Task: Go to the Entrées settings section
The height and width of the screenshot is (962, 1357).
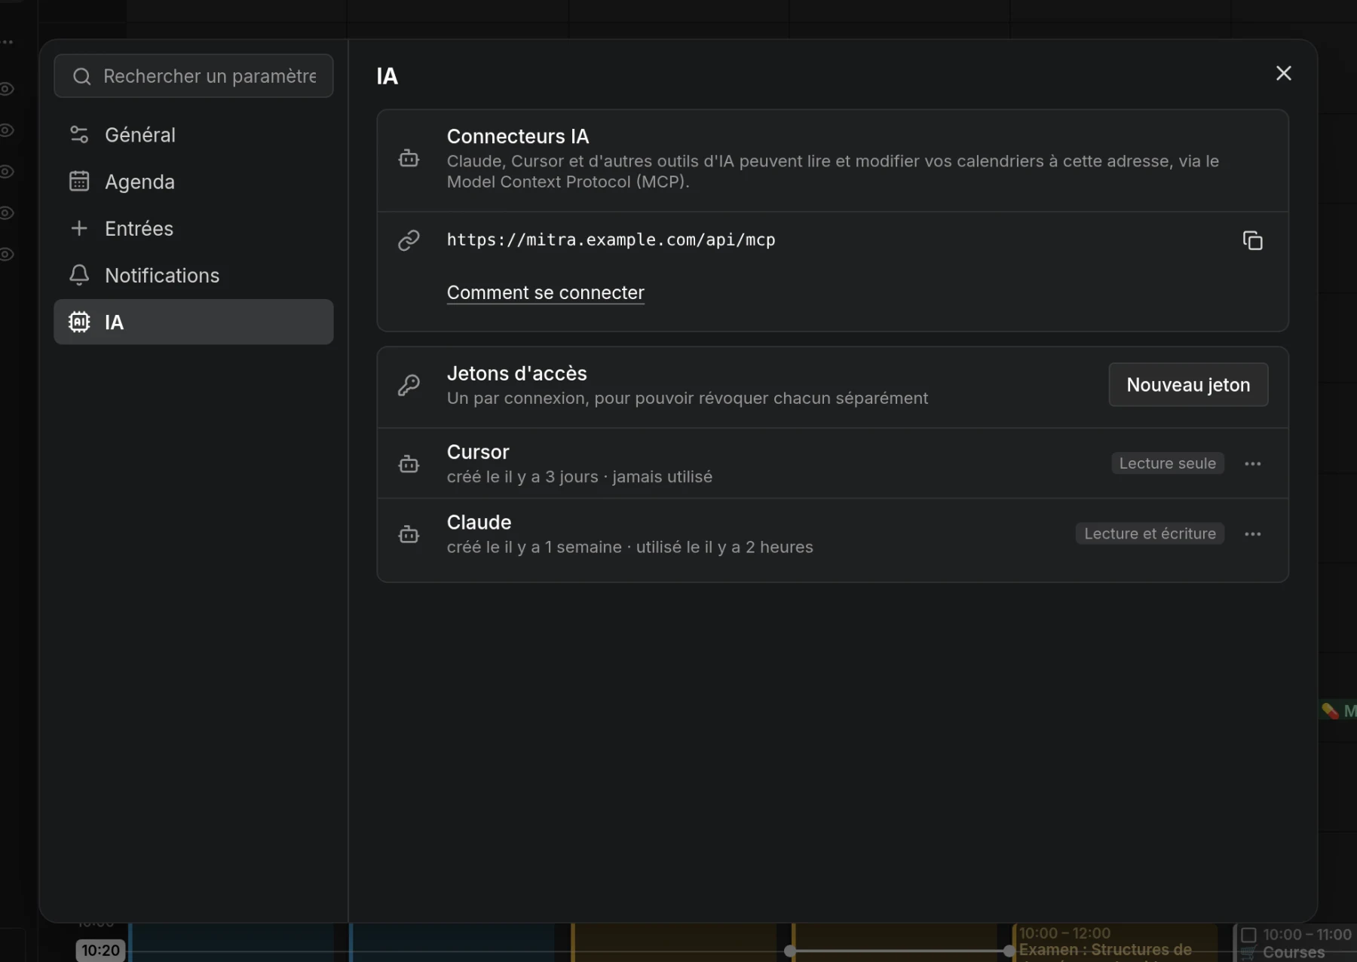Action: click(194, 228)
